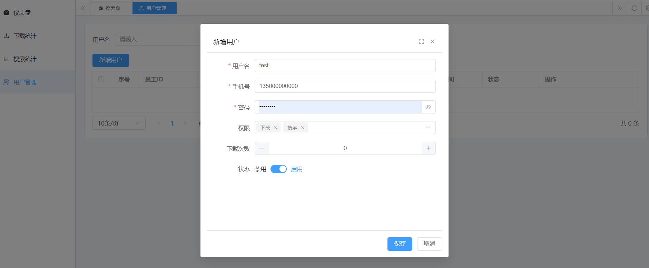
Task: Close the 新增用户 dialog with X icon
Action: coord(432,41)
